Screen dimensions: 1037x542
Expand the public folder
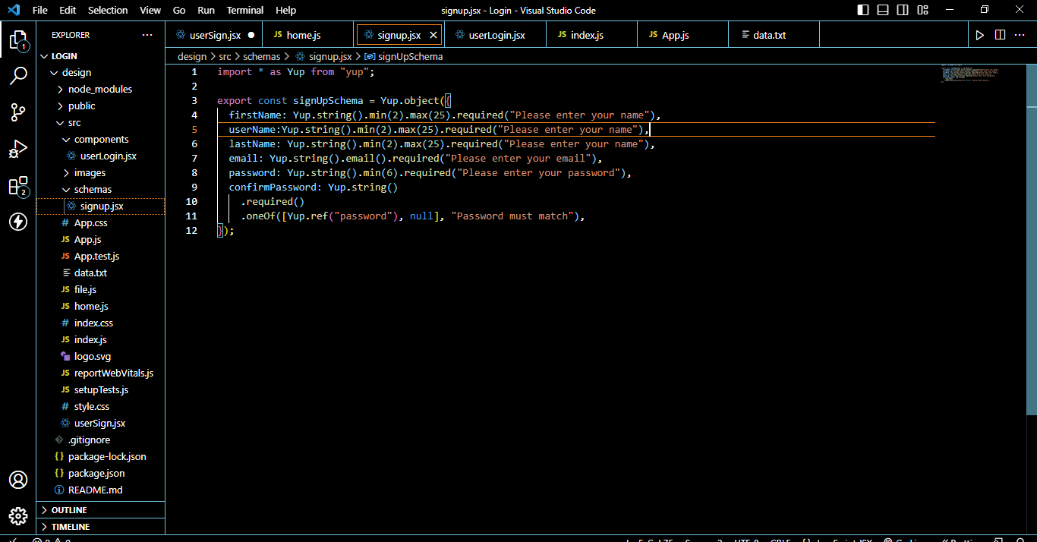click(100, 106)
